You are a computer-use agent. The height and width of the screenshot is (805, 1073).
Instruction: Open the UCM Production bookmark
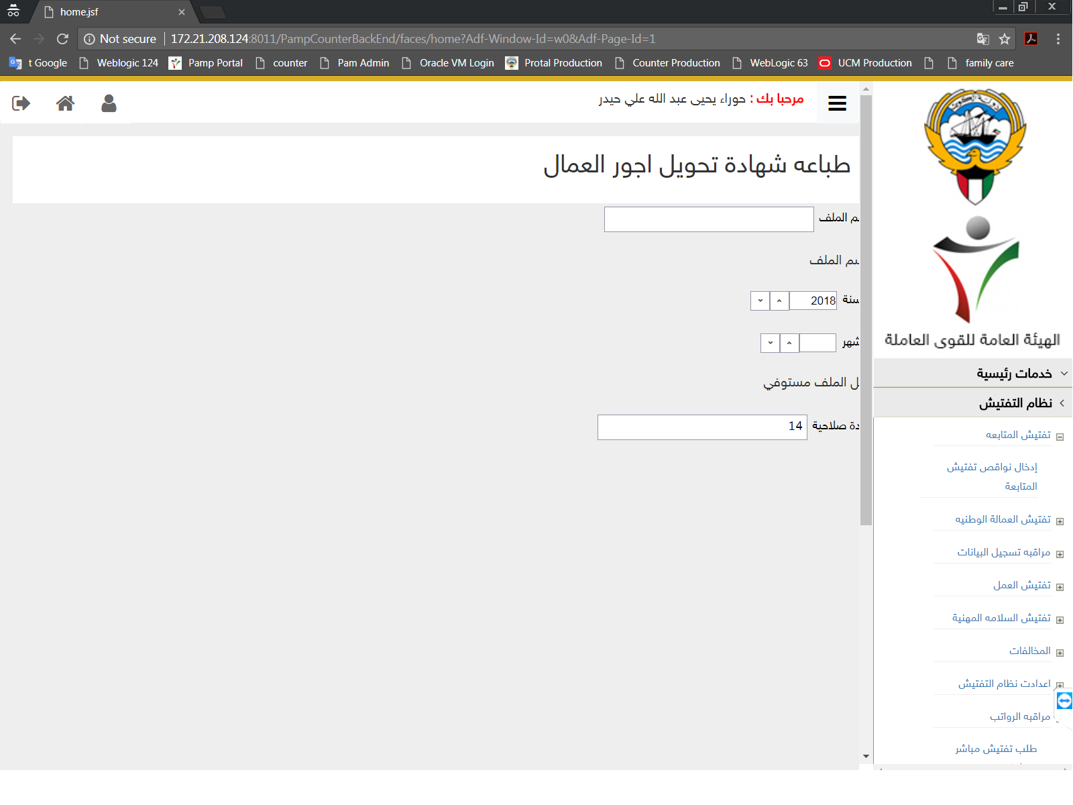[866, 63]
